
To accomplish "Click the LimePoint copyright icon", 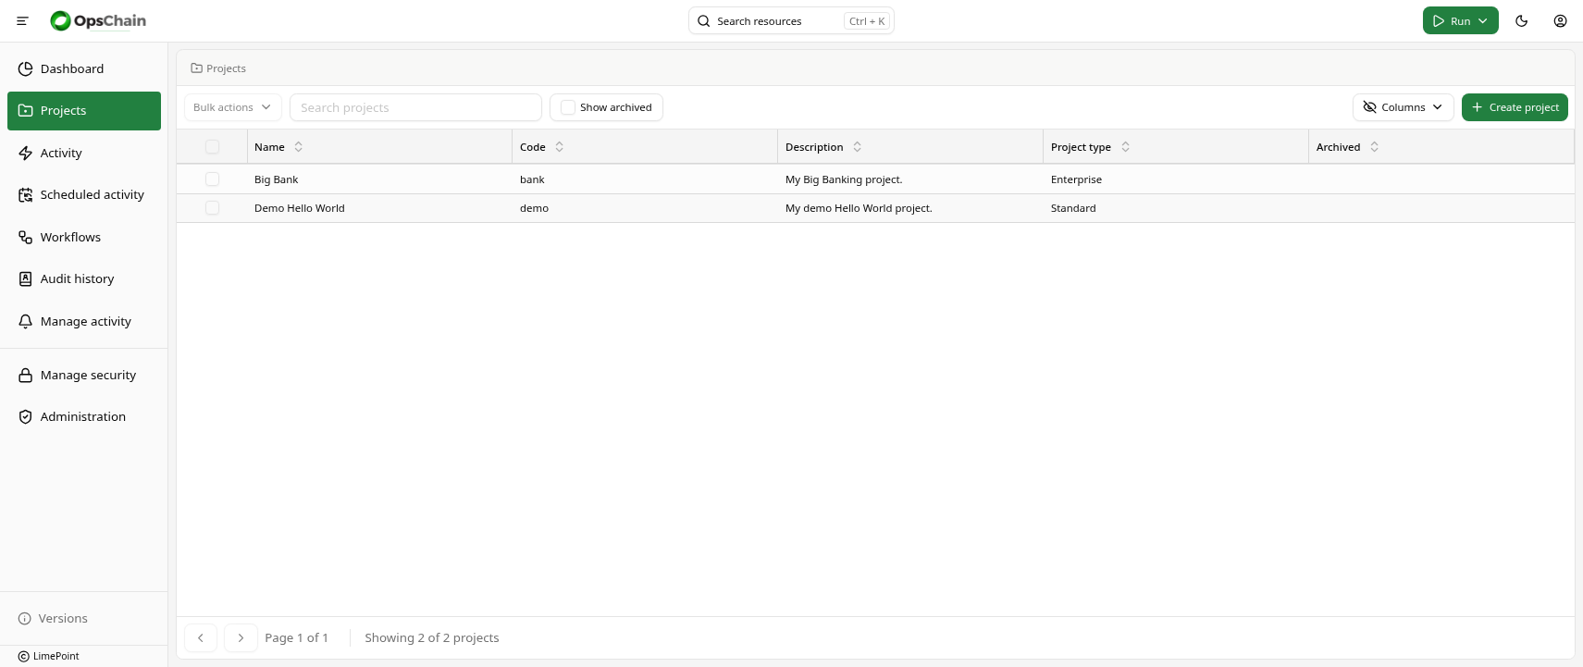I will [x=24, y=656].
